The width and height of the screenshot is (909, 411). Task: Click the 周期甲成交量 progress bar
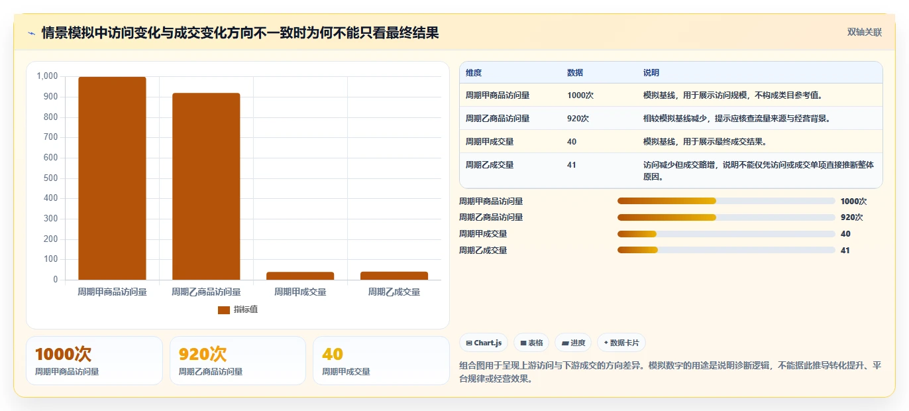pos(726,234)
